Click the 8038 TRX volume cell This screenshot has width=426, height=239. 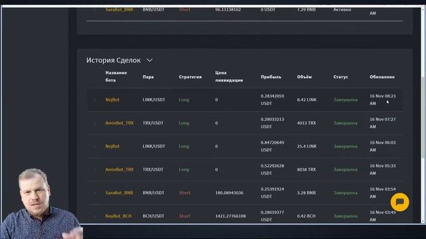(x=306, y=170)
